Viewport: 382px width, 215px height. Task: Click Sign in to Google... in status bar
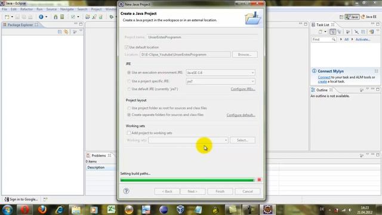pos(21,199)
